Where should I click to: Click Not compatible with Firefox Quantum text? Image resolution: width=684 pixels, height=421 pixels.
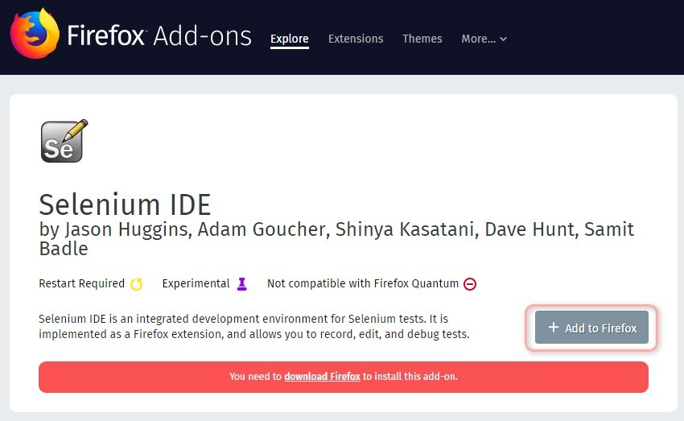(x=362, y=283)
